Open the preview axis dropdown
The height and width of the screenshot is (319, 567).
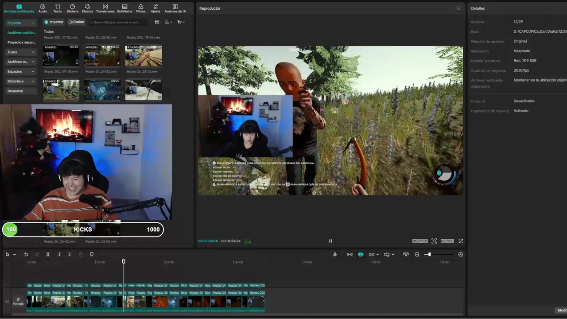393,255
